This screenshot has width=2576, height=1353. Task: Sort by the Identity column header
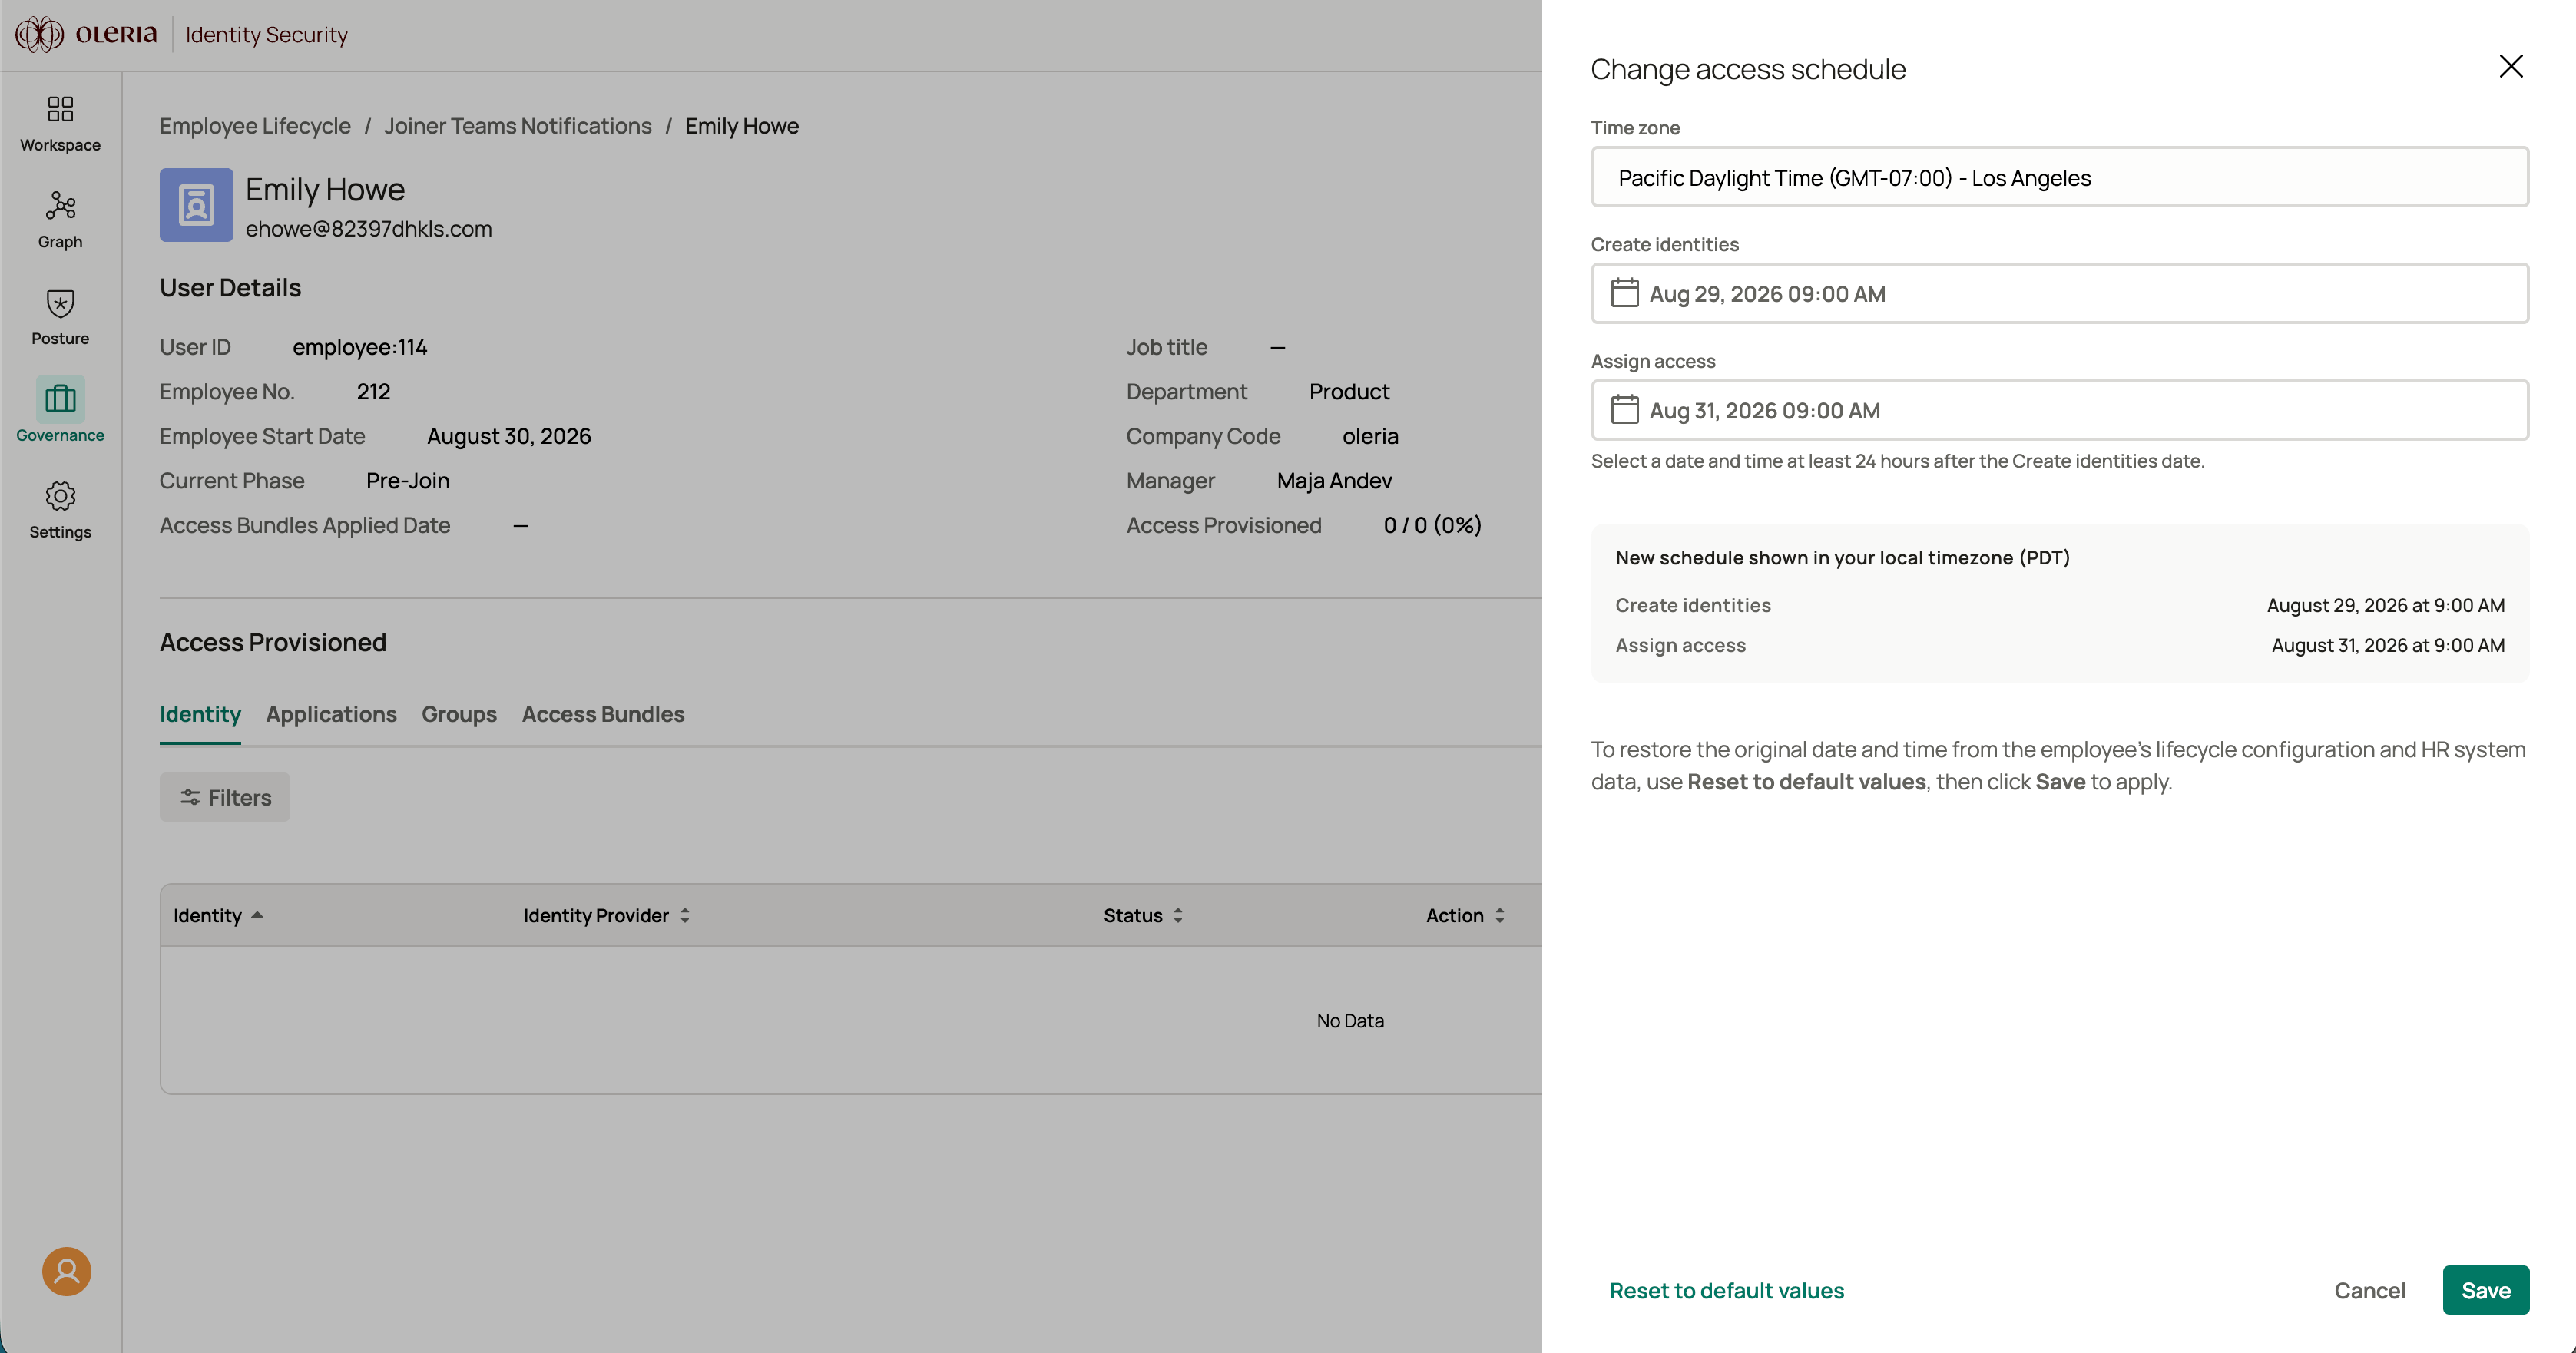[x=218, y=915]
